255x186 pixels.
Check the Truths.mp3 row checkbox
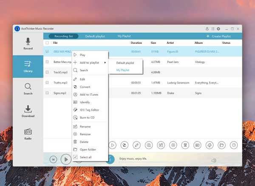47,82
